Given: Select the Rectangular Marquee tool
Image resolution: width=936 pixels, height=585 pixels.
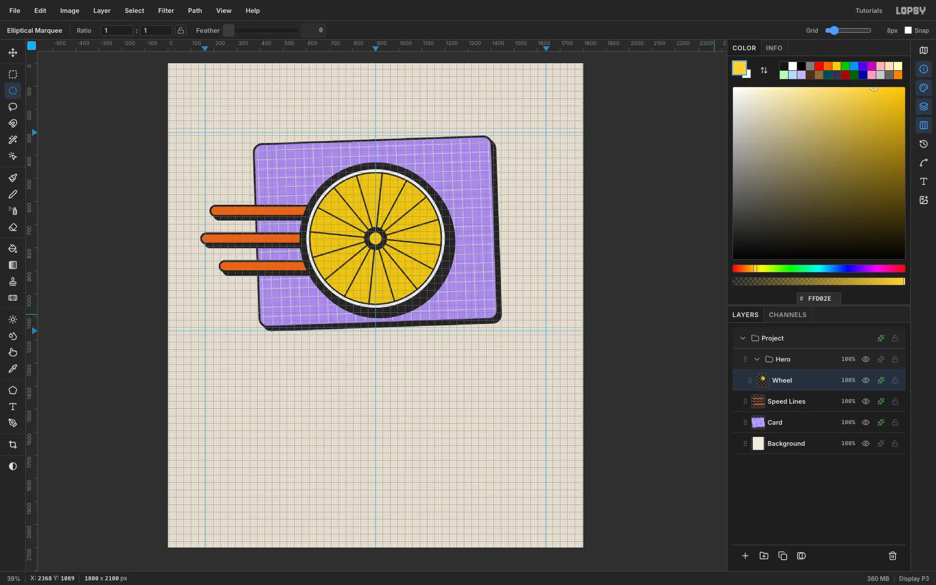Looking at the screenshot, I should (x=13, y=74).
